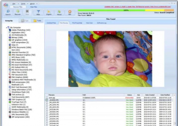Image resolution: width=178 pixels, height=126 pixels.
Task: Click the About toolbar icon
Action: 59,13
